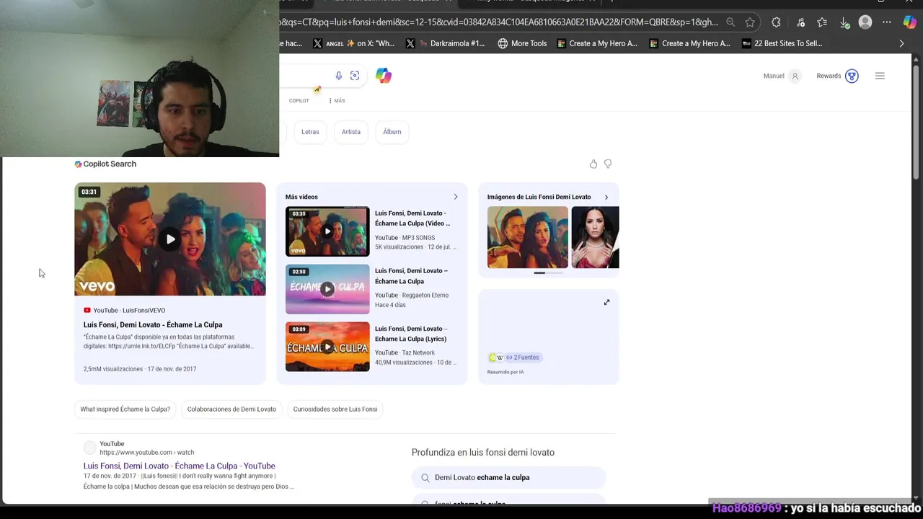
Task: Open Edge Copilot sidebar icon
Action: pos(910,22)
